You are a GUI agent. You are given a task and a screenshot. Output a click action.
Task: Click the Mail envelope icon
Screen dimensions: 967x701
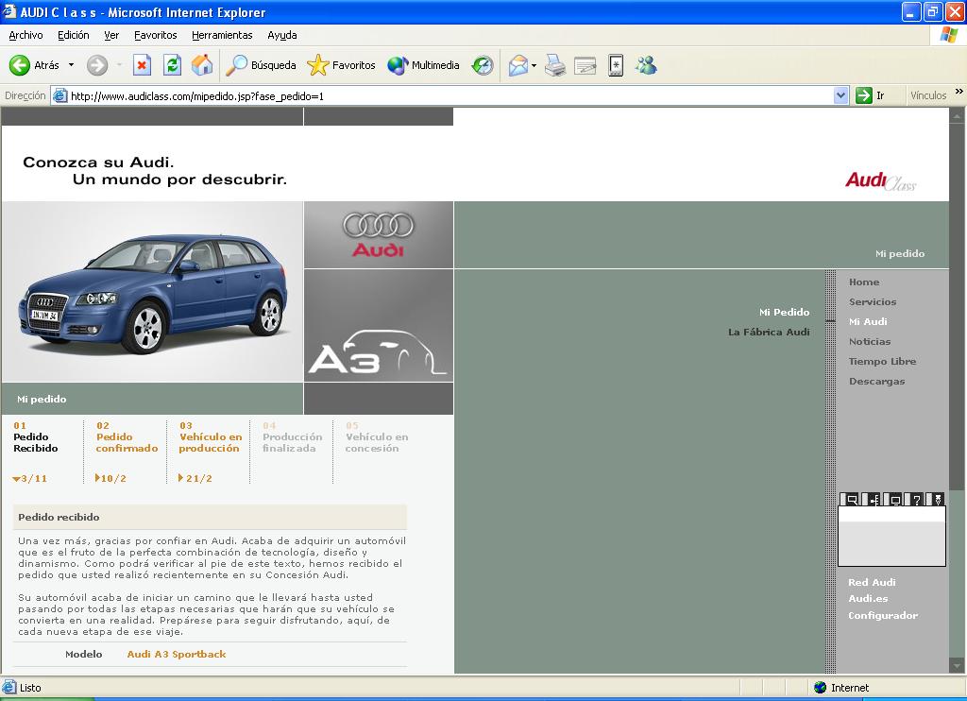click(x=518, y=65)
